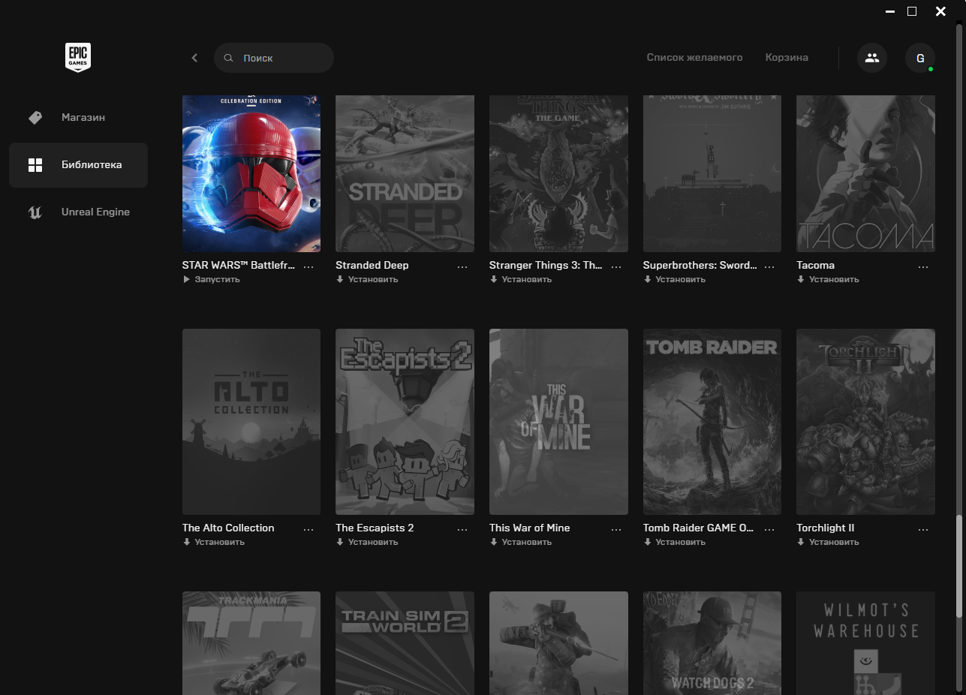The height and width of the screenshot is (695, 966).
Task: Click the magnifier icon in search box
Action: (229, 58)
